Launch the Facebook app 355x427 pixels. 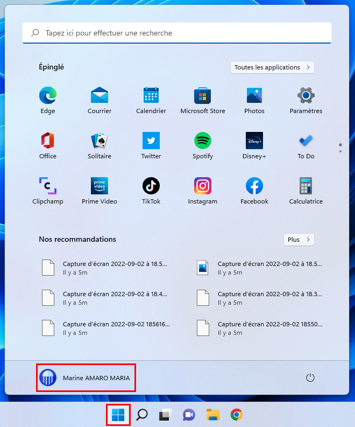(x=254, y=191)
